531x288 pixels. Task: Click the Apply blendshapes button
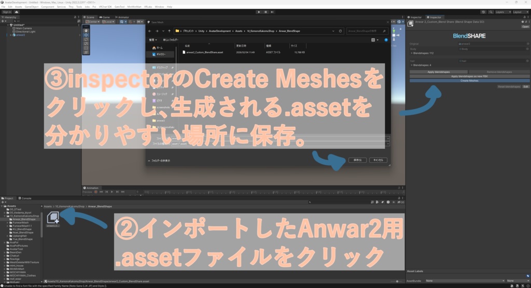(439, 72)
